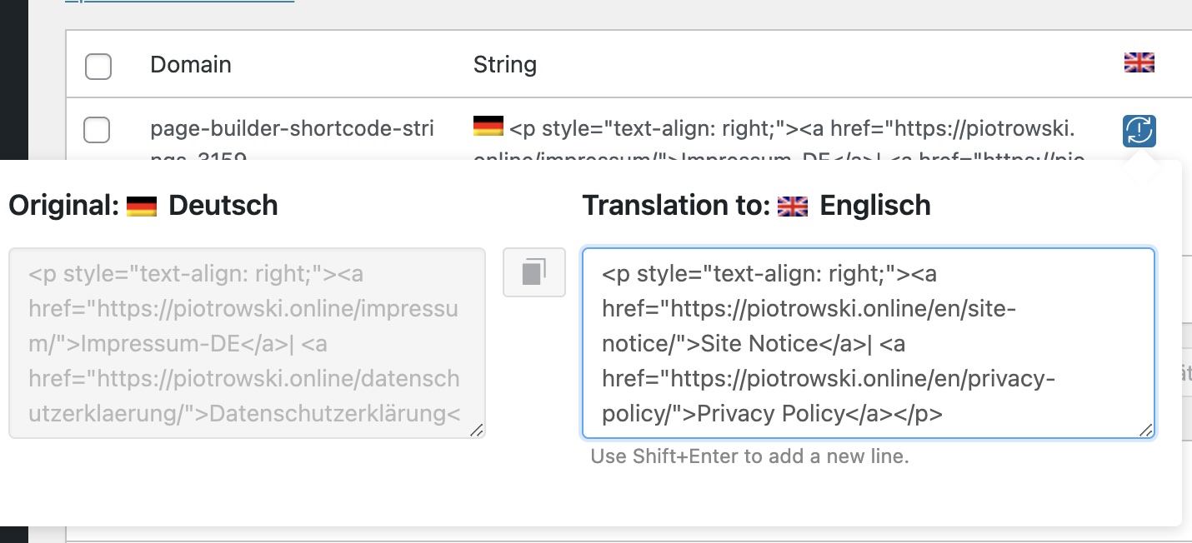Copy original text to translation field
Screen dimensions: 1192x543
click(x=534, y=272)
